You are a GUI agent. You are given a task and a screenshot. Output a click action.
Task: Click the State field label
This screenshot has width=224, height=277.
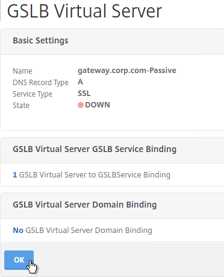[21, 106]
